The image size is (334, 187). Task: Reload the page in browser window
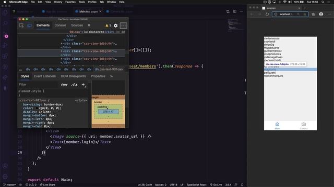click(267, 14)
